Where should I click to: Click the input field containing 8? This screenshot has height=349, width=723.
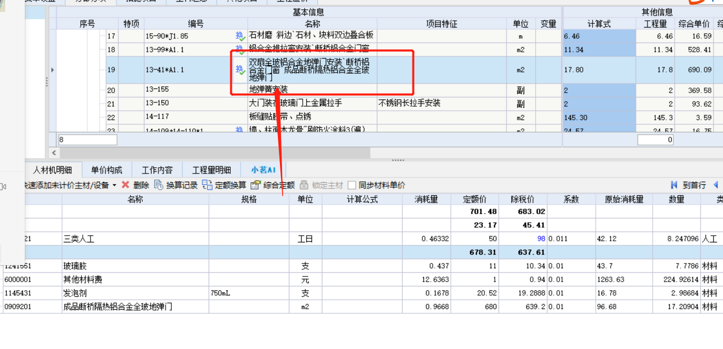tap(87, 140)
